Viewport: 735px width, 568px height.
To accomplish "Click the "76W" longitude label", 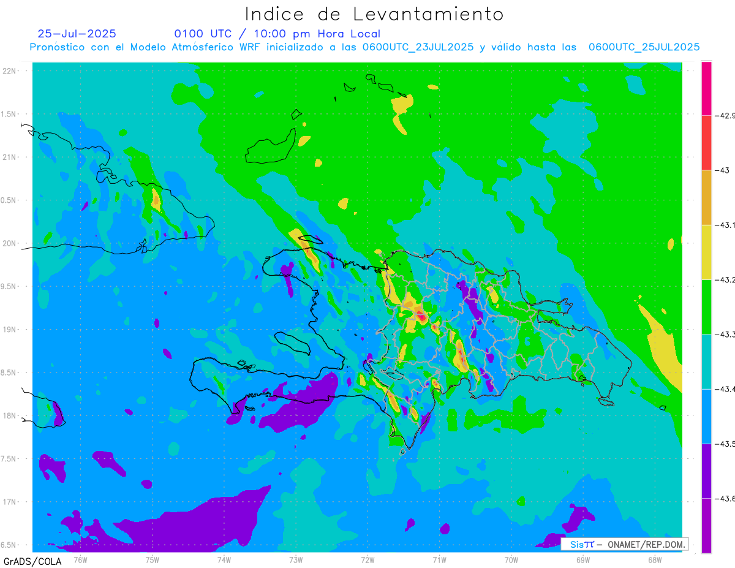I will pyautogui.click(x=80, y=559).
